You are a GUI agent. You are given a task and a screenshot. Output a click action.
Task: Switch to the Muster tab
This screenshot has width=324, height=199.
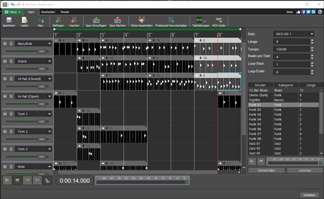[x=65, y=12]
